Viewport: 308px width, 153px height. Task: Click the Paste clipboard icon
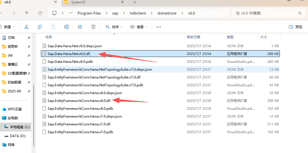[53, 27]
